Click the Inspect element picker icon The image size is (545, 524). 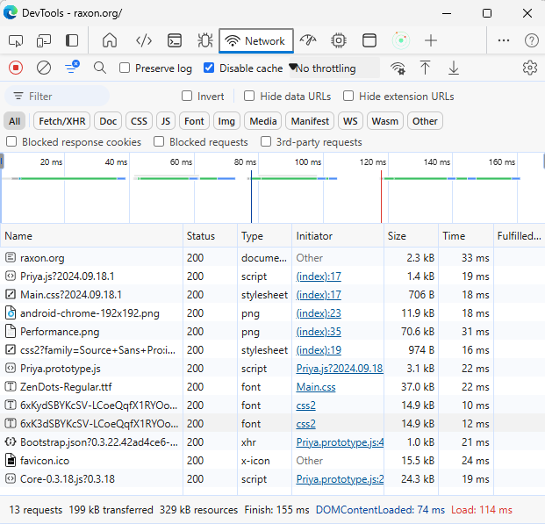16,40
